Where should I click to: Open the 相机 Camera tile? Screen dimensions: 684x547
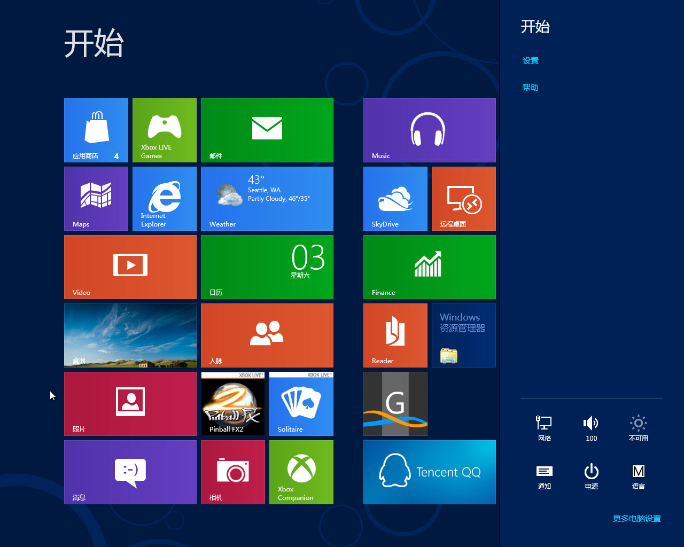click(233, 472)
